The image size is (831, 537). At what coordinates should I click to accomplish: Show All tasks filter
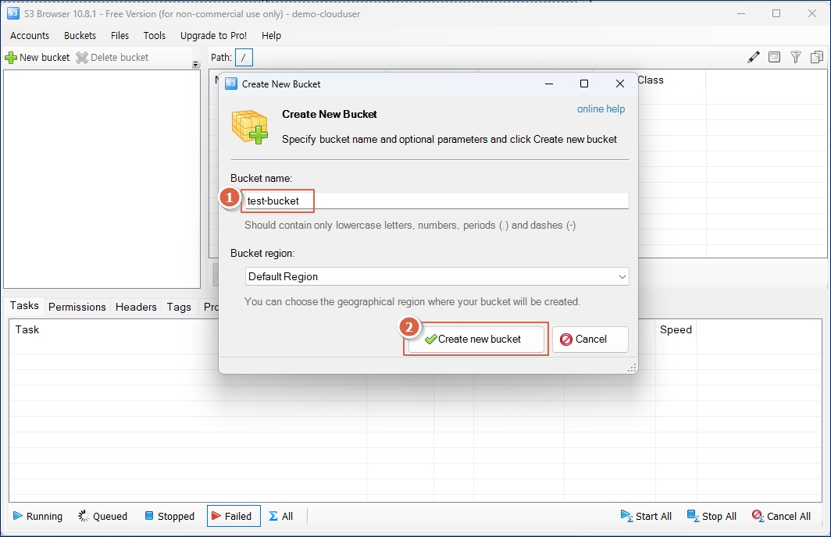280,516
